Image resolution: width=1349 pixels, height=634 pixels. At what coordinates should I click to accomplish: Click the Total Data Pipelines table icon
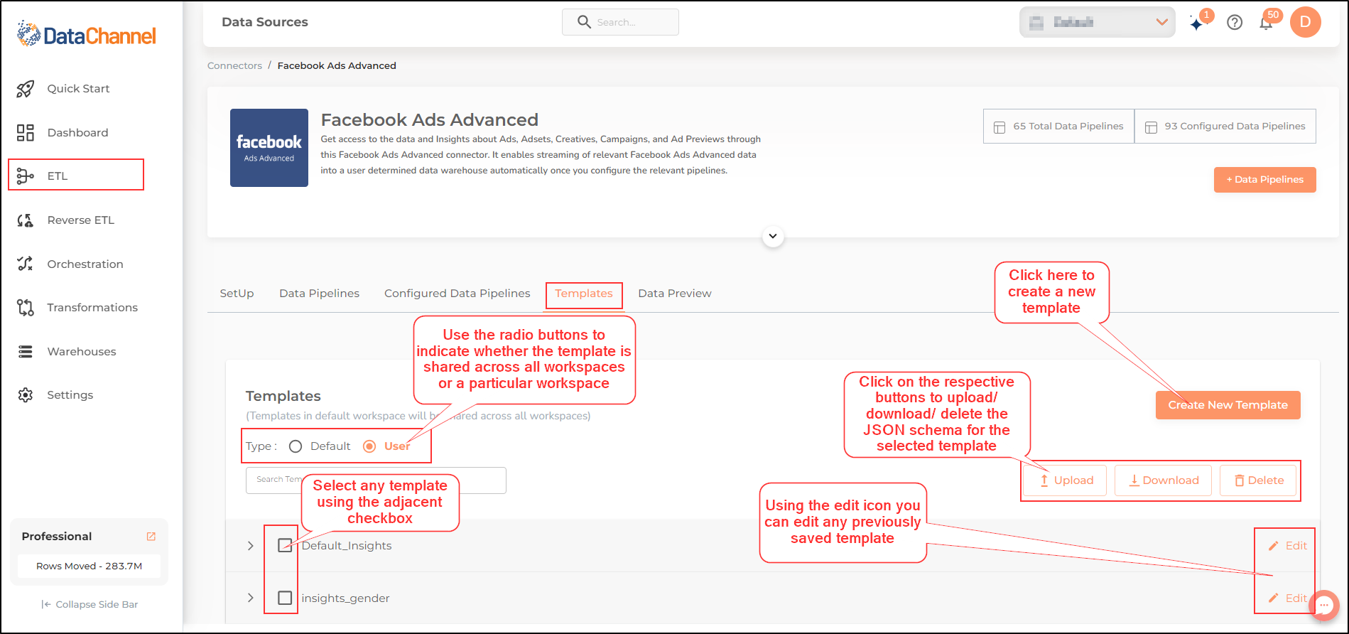click(999, 127)
